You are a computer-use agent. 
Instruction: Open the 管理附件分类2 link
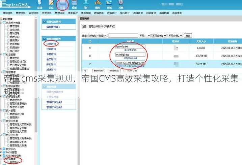coord(54,107)
